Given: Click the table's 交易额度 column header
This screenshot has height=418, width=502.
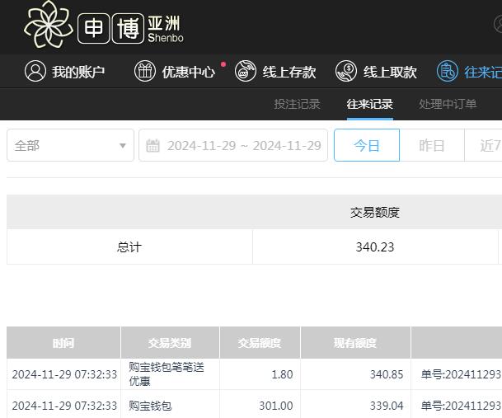Looking at the screenshot, I should tap(260, 343).
